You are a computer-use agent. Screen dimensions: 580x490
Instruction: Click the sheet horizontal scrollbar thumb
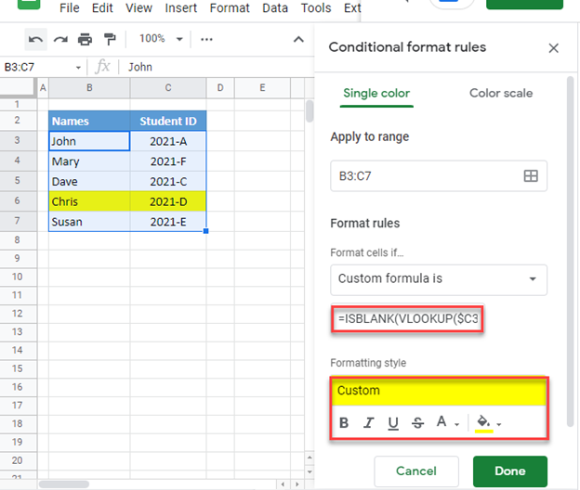63,484
